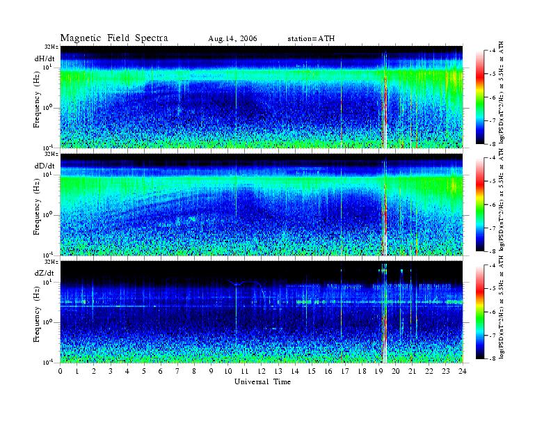This screenshot has width=551, height=426.
Task: Click the hour 2 tick label on time axis
Action: point(94,371)
